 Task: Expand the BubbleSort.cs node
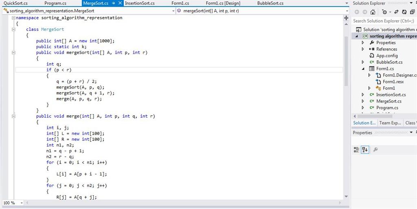coord(363,62)
